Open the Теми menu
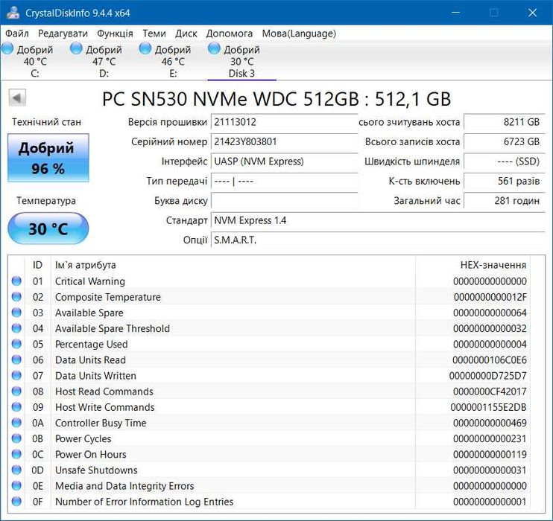553x521 pixels. 154,33
